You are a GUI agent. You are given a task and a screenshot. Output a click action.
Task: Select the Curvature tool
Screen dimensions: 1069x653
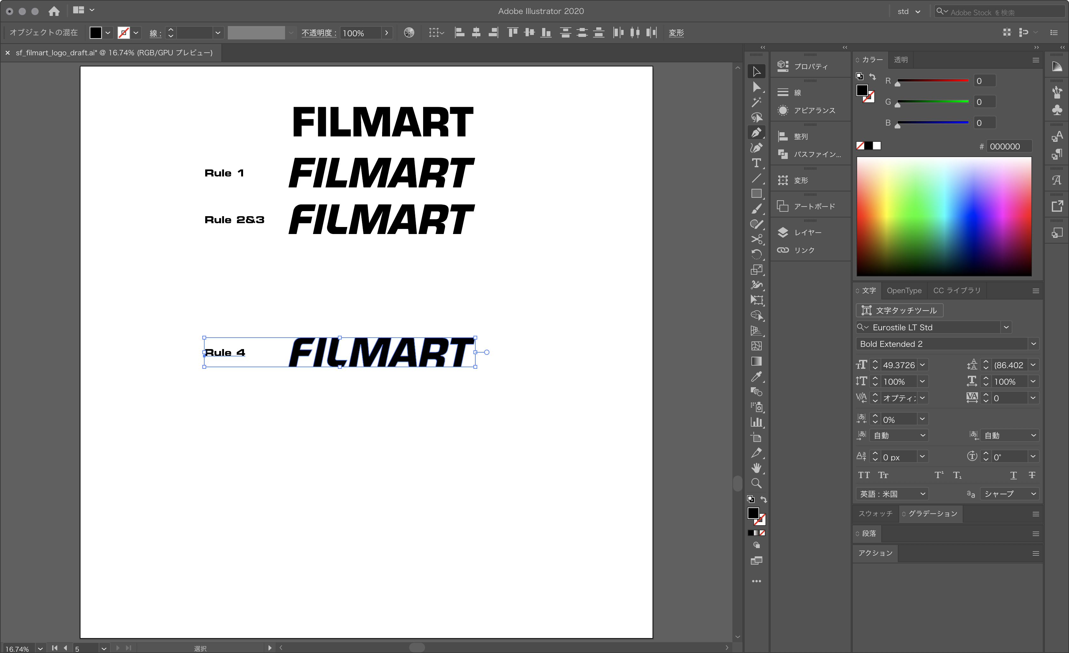[756, 148]
